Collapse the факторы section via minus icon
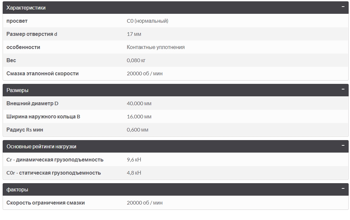This screenshot has height=220, width=350. [343, 188]
